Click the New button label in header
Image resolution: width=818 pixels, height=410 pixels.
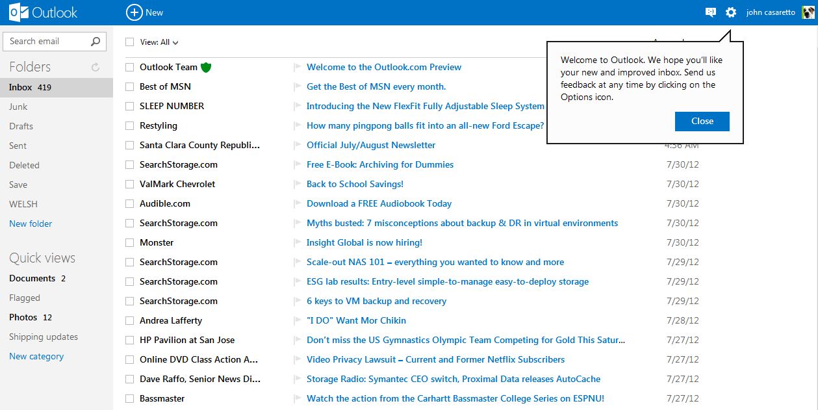(x=155, y=12)
